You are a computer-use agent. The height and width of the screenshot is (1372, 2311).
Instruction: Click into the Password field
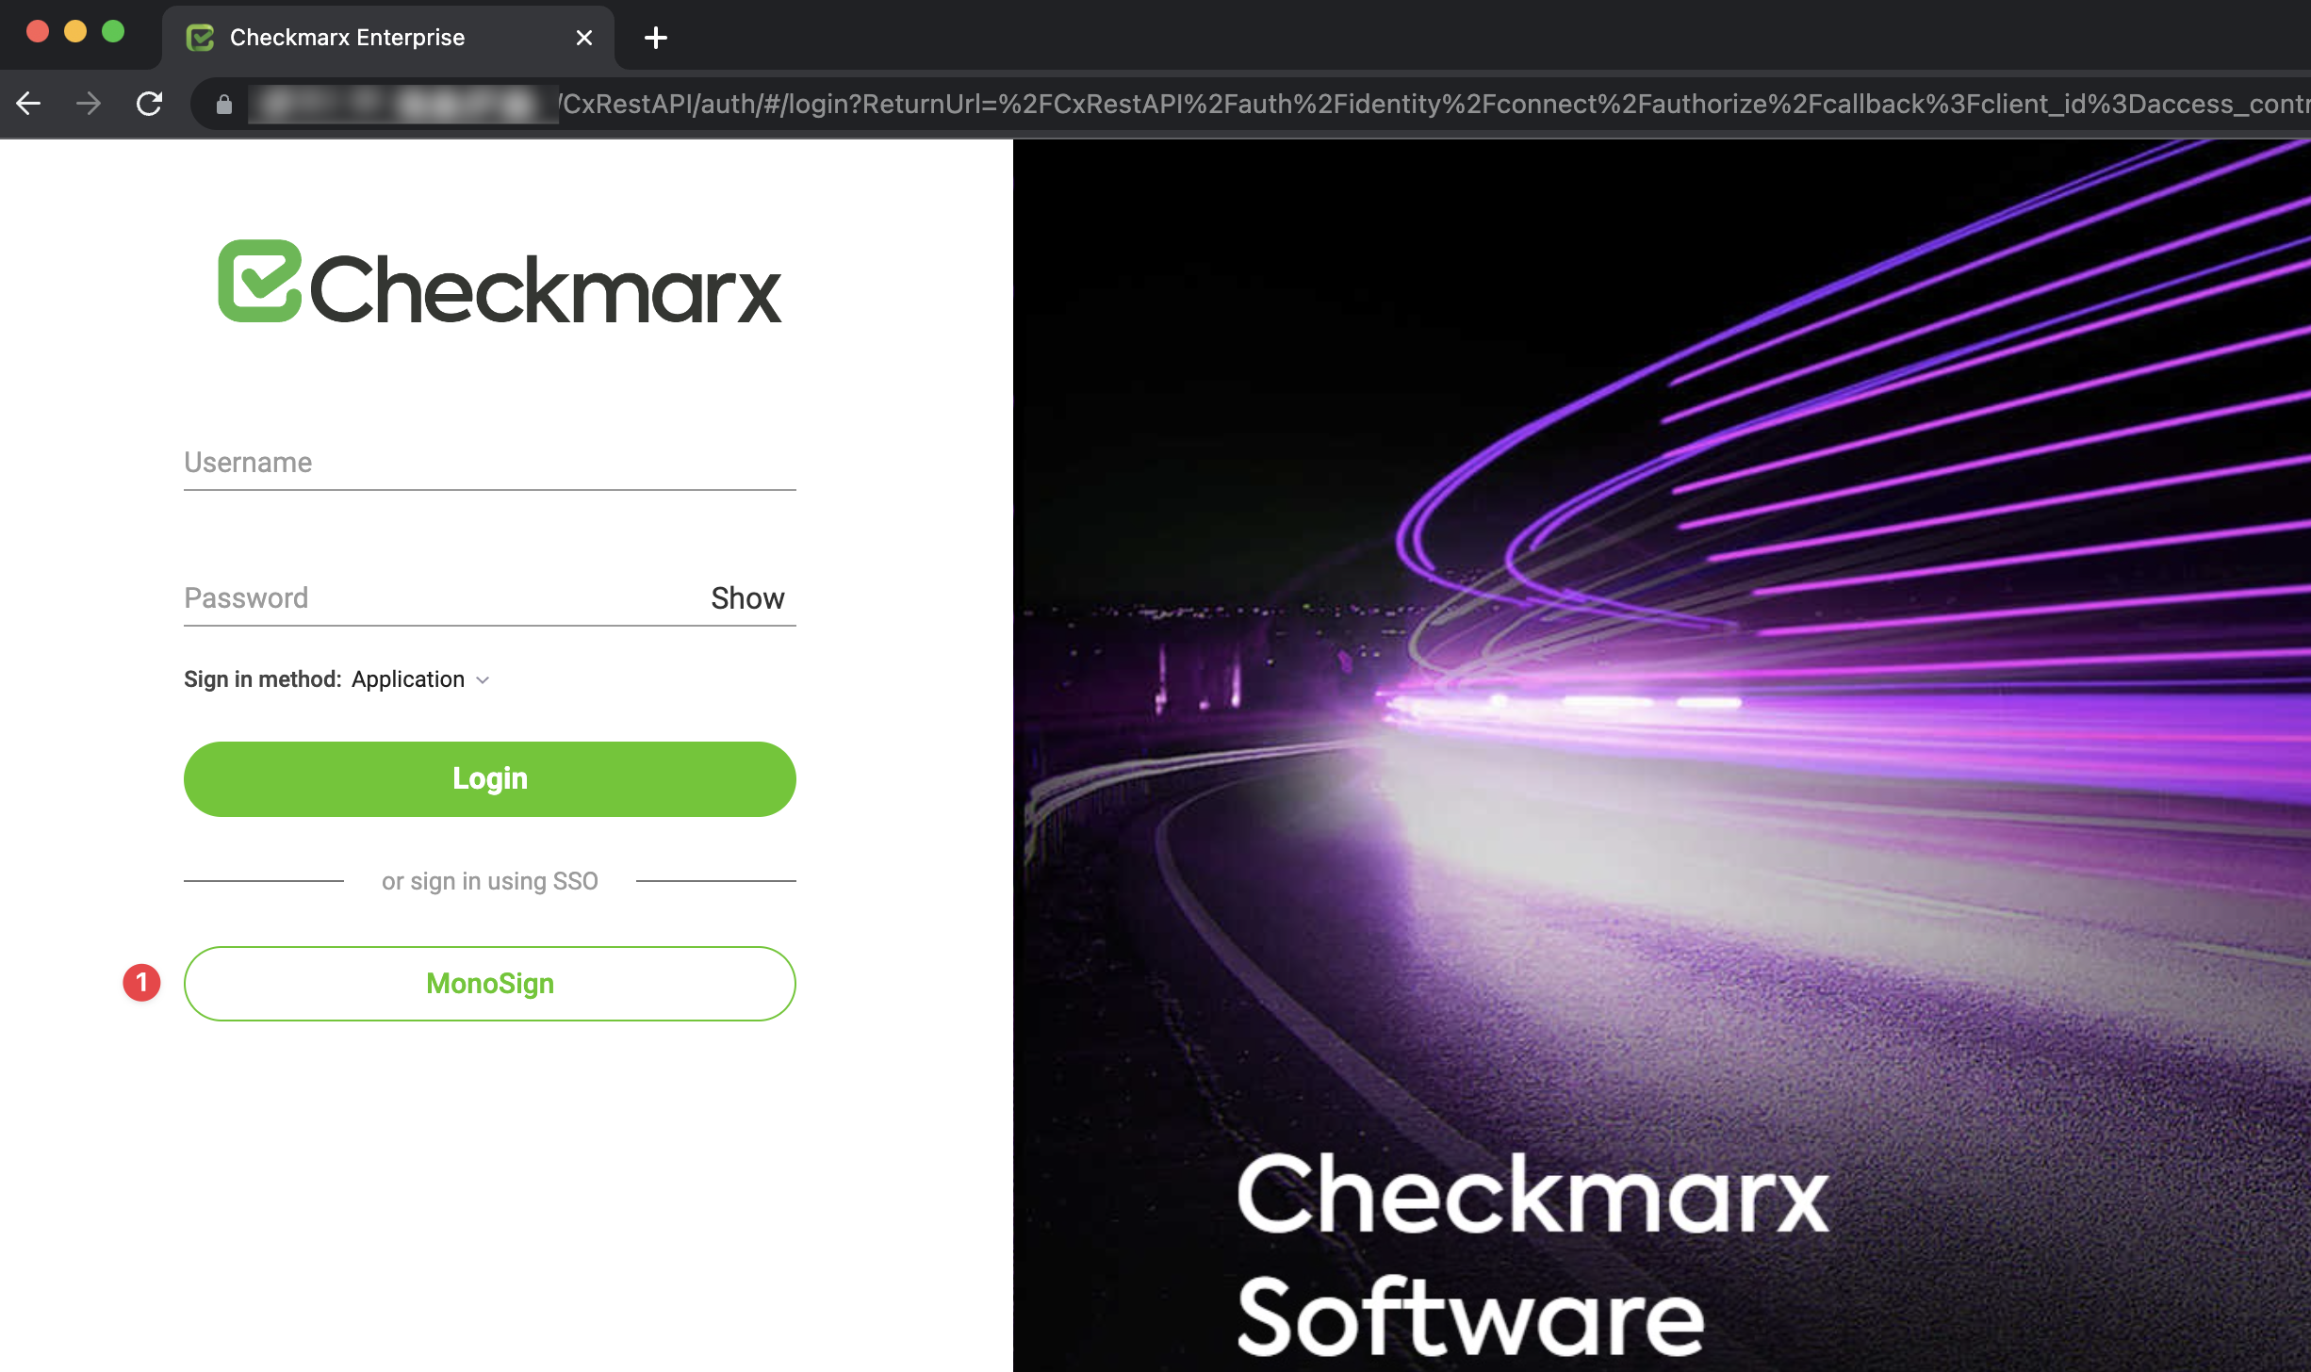coord(434,598)
